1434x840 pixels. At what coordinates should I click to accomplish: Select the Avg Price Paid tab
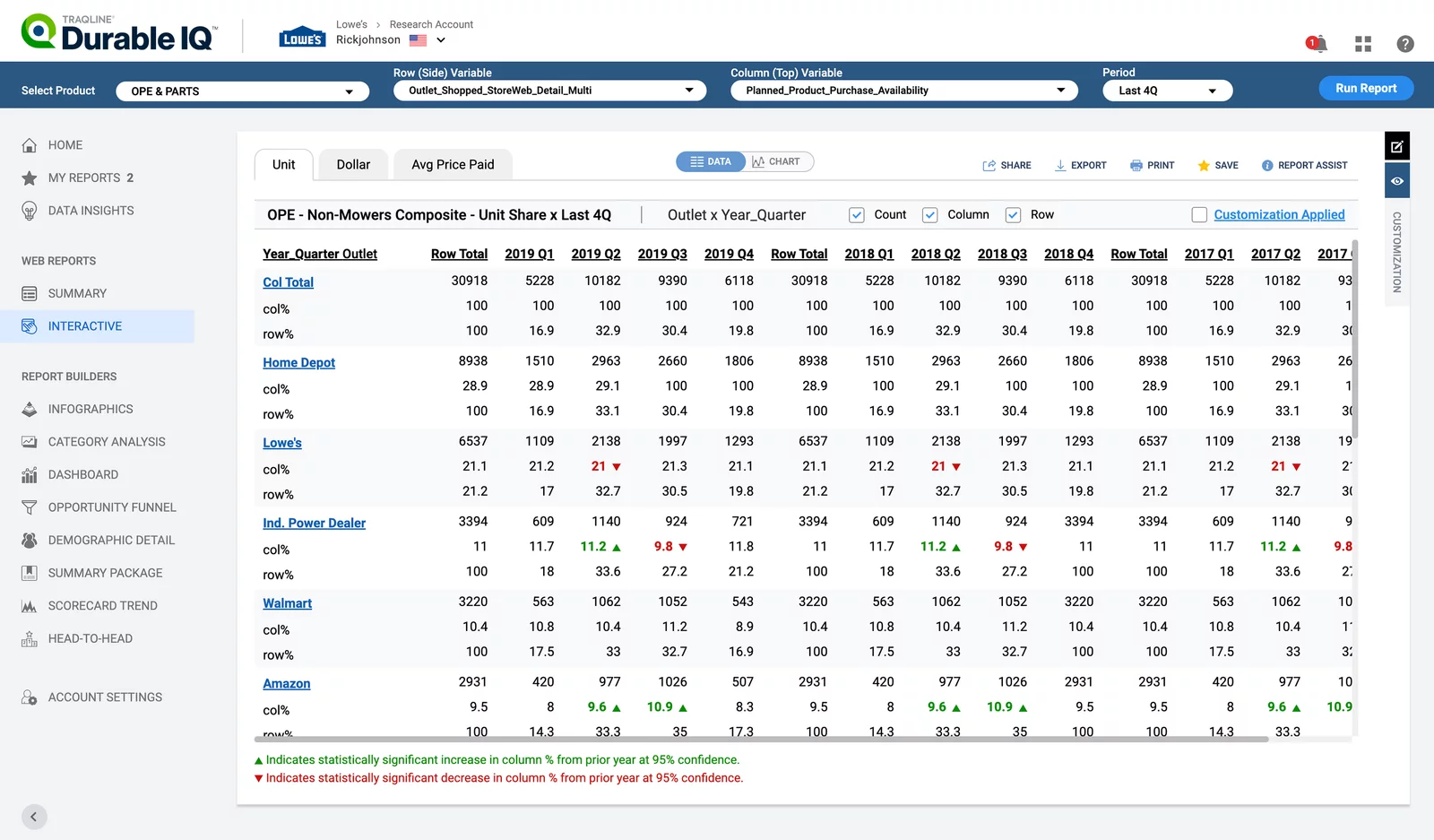coord(453,165)
